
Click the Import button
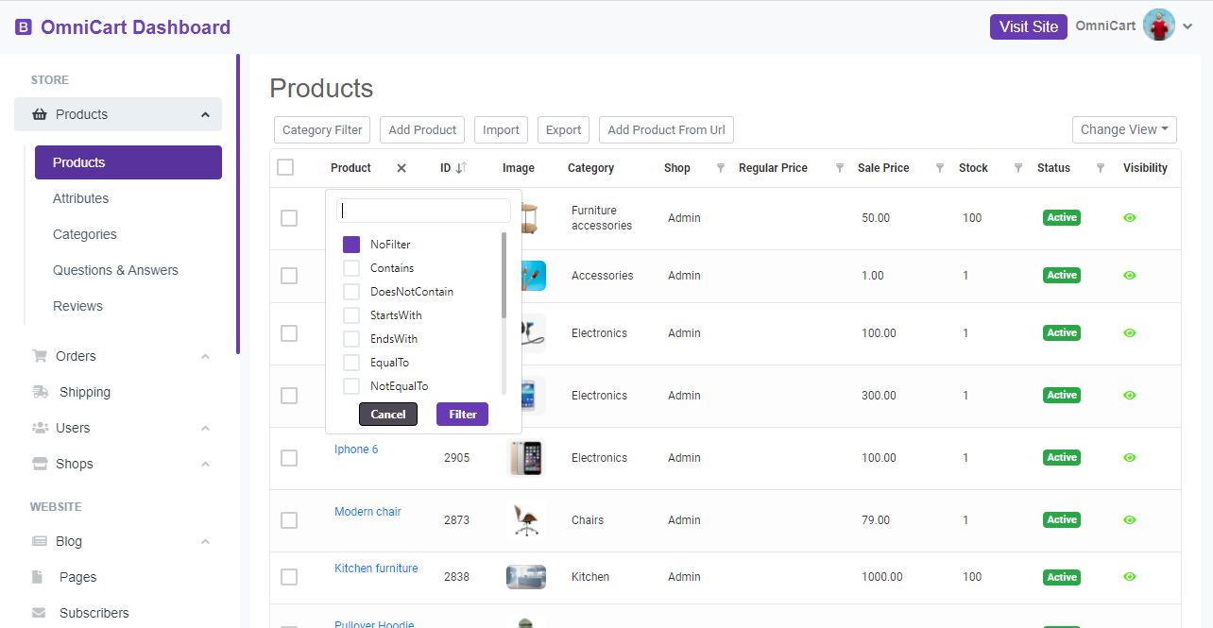501,129
